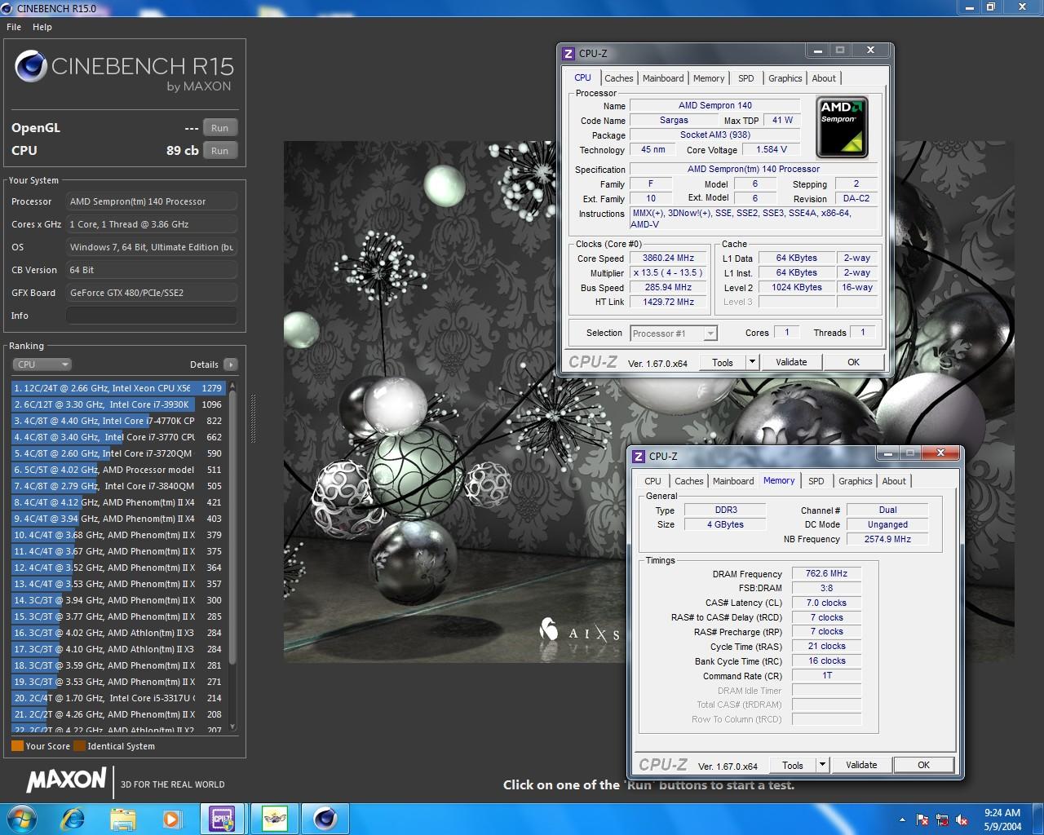The width and height of the screenshot is (1044, 835).
Task: Click the Cinebench R15 logo icon
Action: pyautogui.click(x=30, y=67)
